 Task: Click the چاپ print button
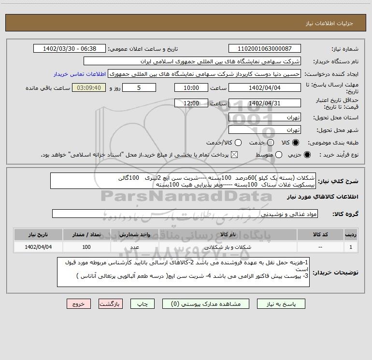(143, 304)
